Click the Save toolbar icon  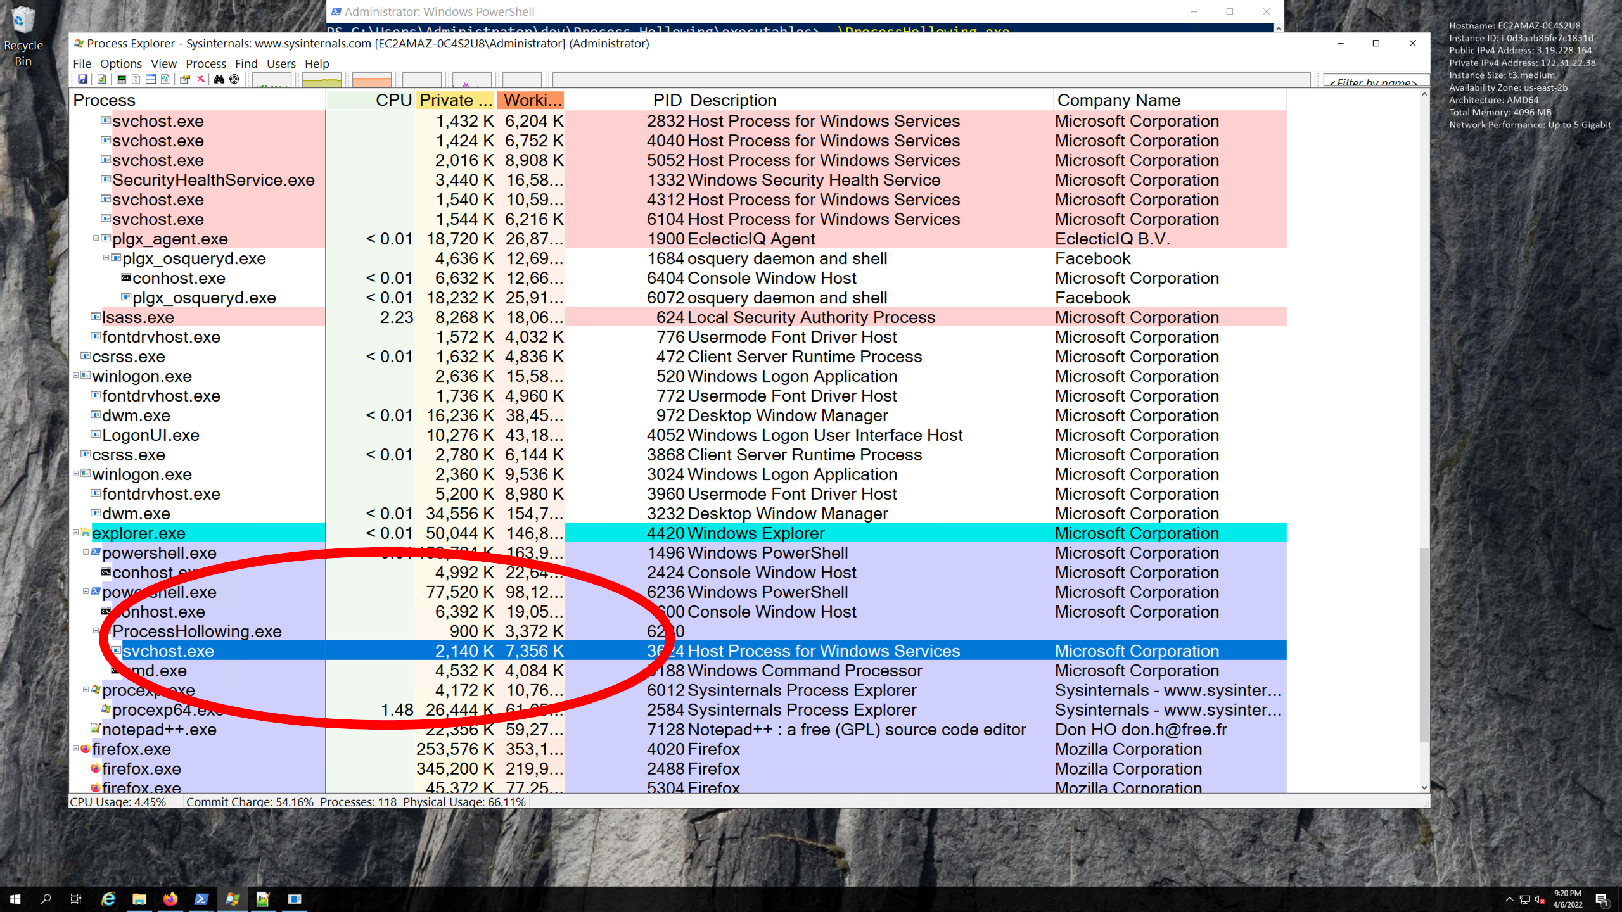tap(82, 80)
